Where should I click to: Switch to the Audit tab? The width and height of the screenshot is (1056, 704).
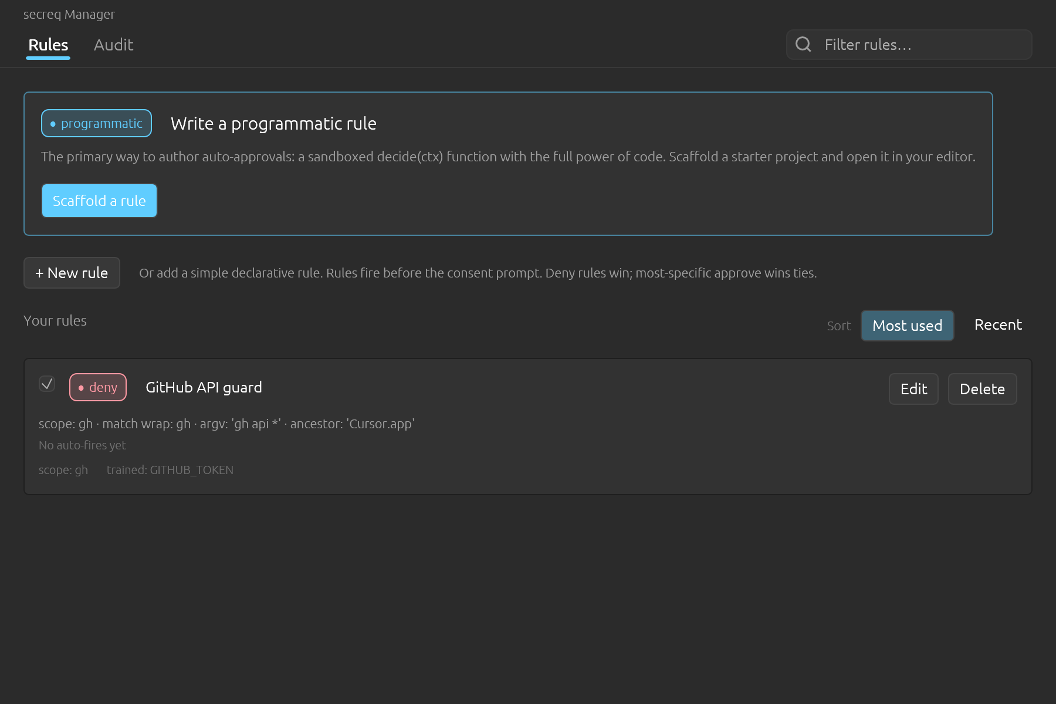click(113, 45)
